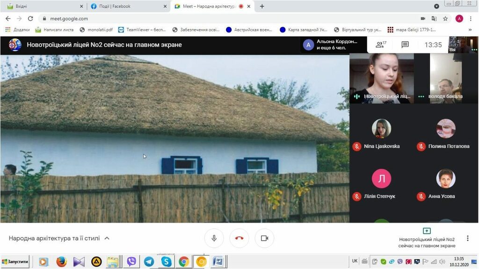Click the Запустити start button
The width and height of the screenshot is (479, 269).
point(15,262)
